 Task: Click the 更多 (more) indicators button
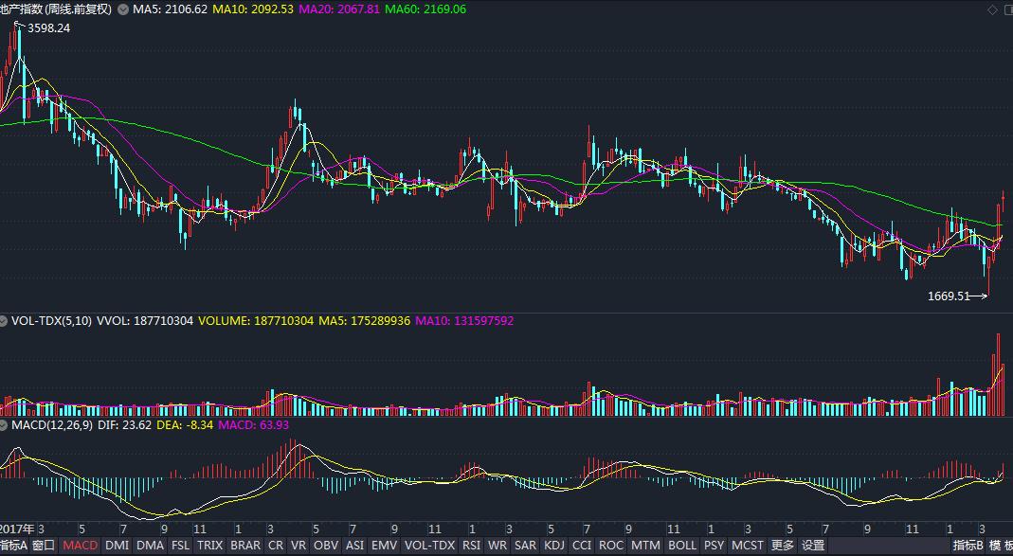[783, 546]
